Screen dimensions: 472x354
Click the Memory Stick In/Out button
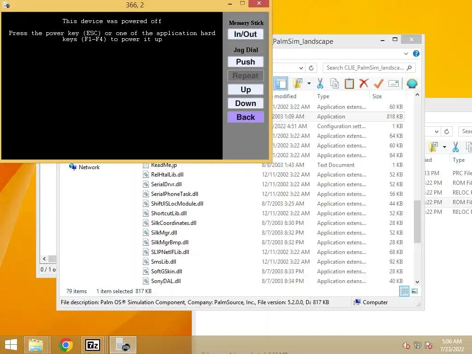pos(246,34)
